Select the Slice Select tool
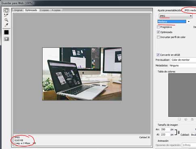Image resolution: width=196 pixels, height=149 pixels. point(6,15)
